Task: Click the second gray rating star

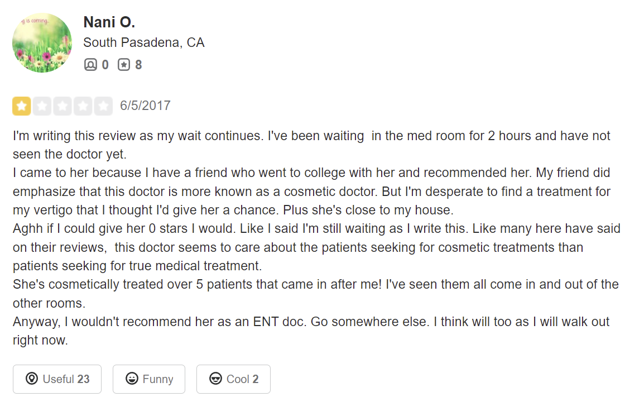Action: point(42,106)
